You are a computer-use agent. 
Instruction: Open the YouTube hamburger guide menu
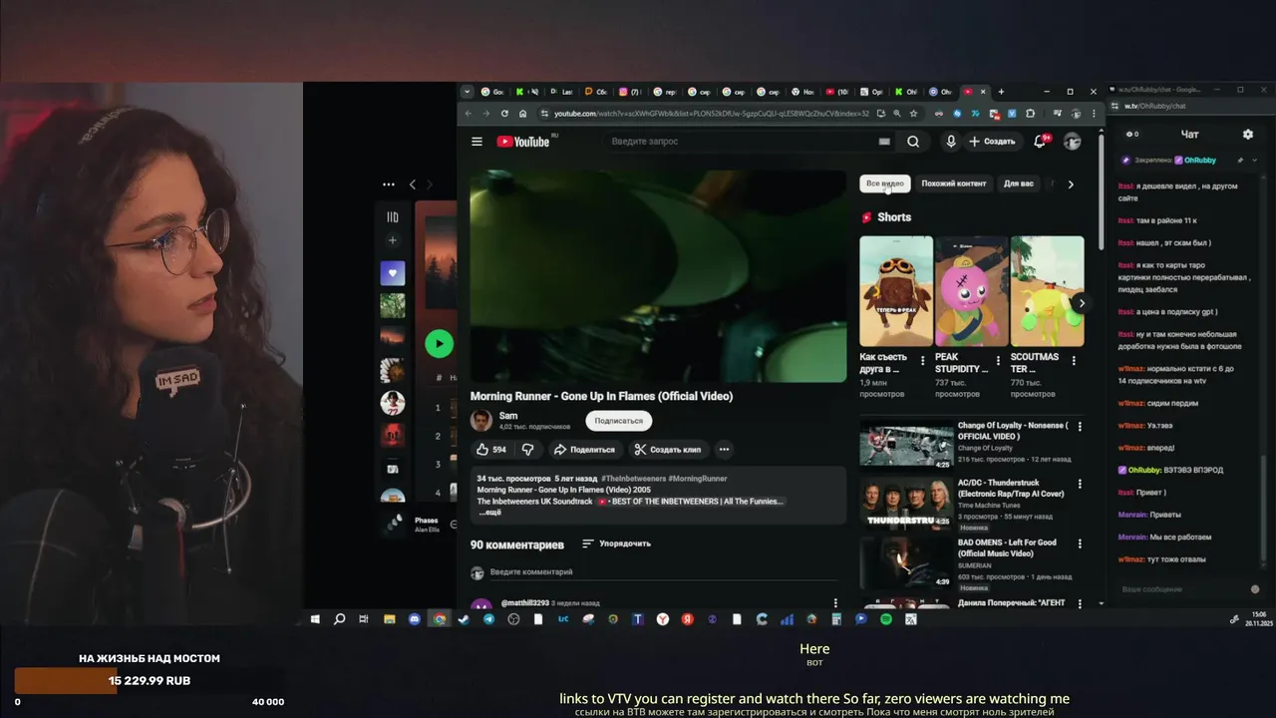pyautogui.click(x=477, y=142)
